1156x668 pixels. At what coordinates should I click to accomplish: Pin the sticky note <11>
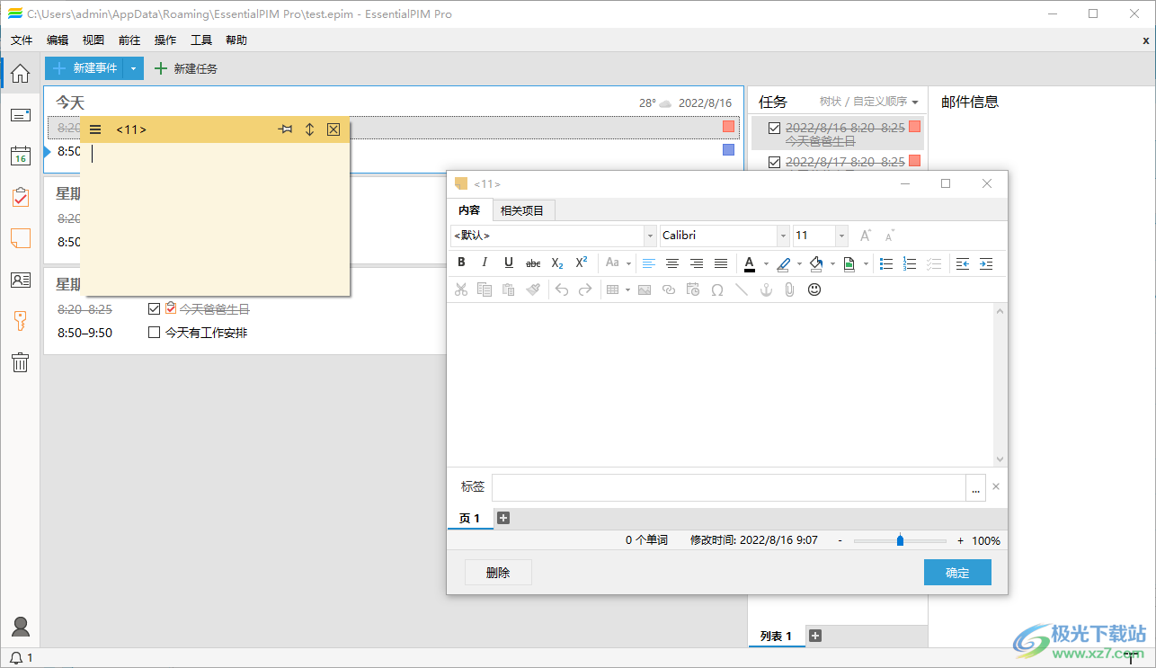click(286, 129)
